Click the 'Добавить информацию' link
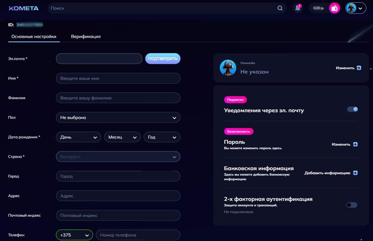Screen dimensions: 373x241 click(327, 173)
